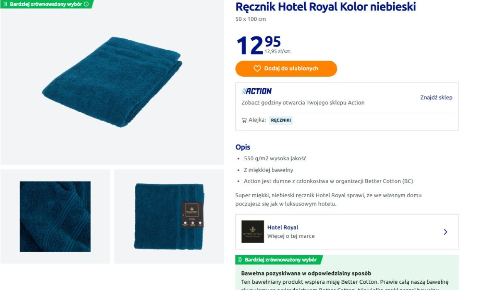Click the Action store logo
Viewport: 498px width, 290px height.
(x=257, y=91)
